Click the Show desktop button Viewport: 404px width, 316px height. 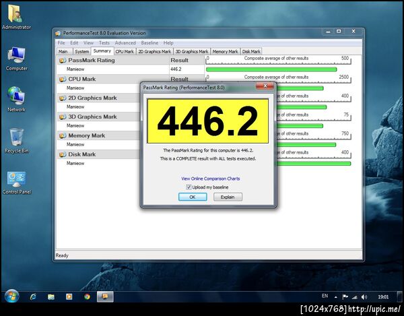tap(399, 296)
